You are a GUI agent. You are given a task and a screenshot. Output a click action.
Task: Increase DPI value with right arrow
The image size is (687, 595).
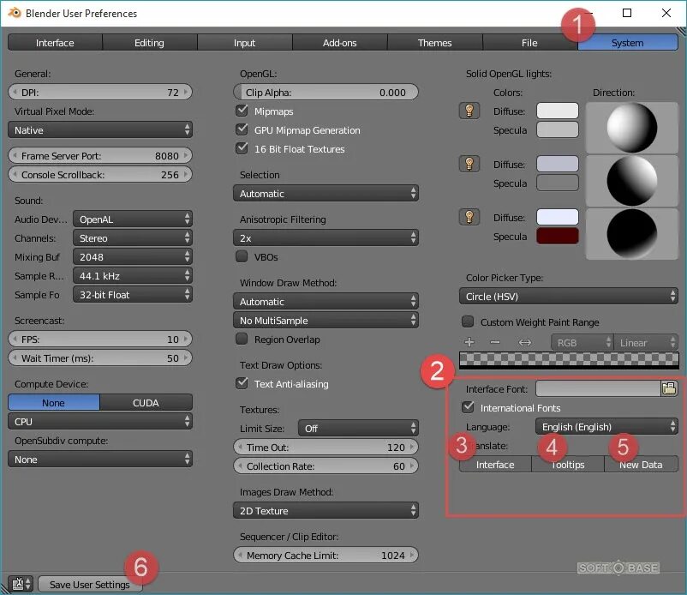pos(186,92)
